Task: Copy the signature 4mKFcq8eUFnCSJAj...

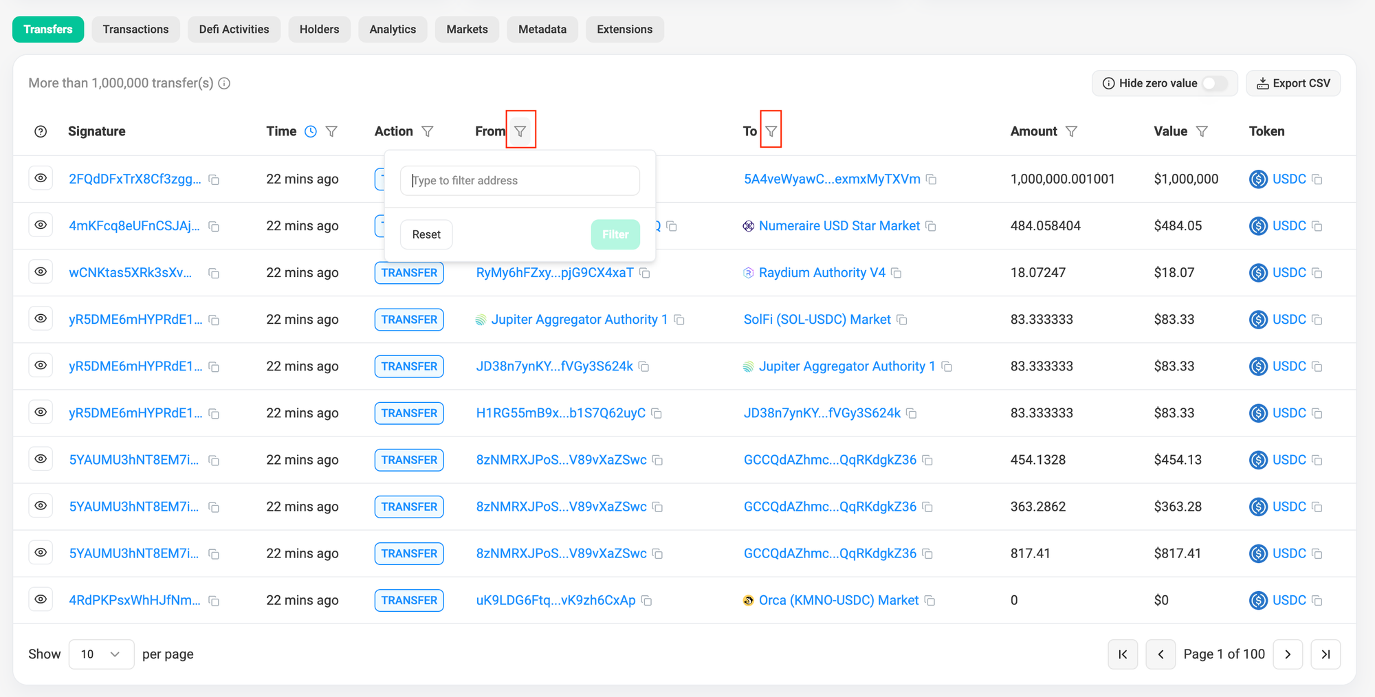Action: tap(214, 226)
